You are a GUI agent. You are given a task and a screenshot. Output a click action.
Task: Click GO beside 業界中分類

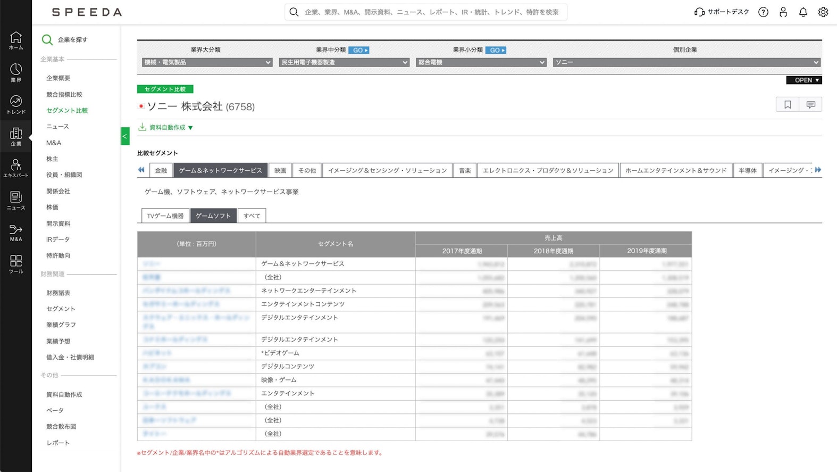click(359, 50)
